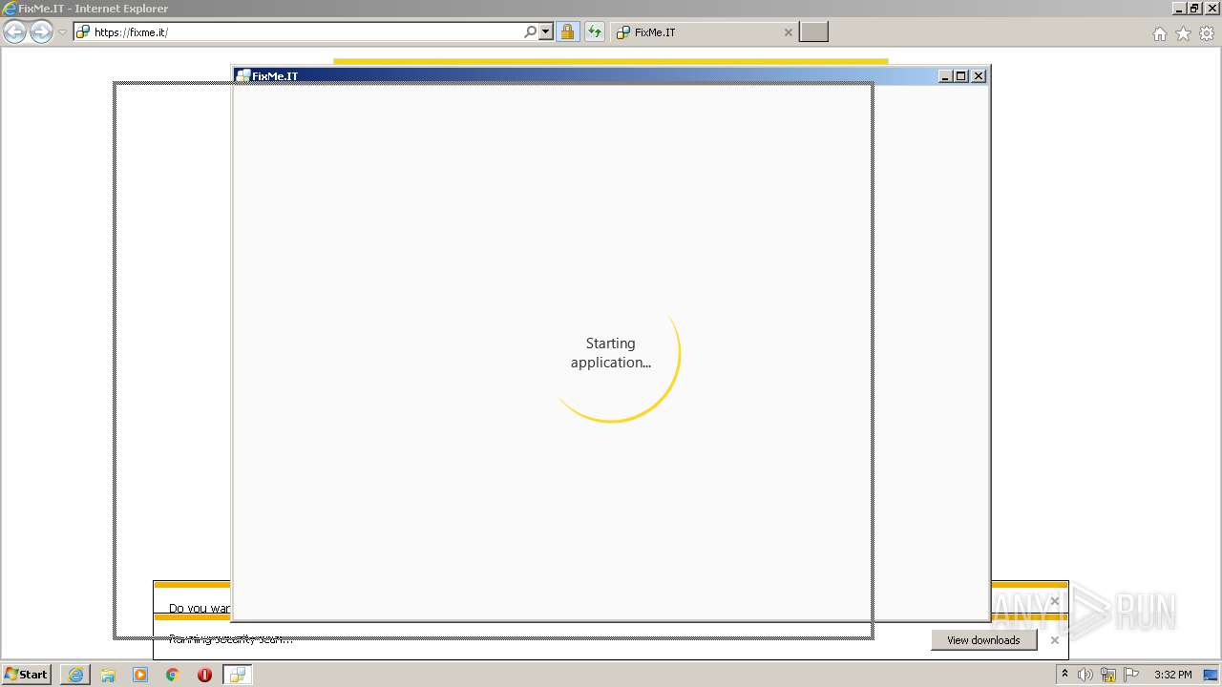Viewport: 1222px width, 687px height.
Task: Open the Windows Start menu
Action: click(x=27, y=675)
